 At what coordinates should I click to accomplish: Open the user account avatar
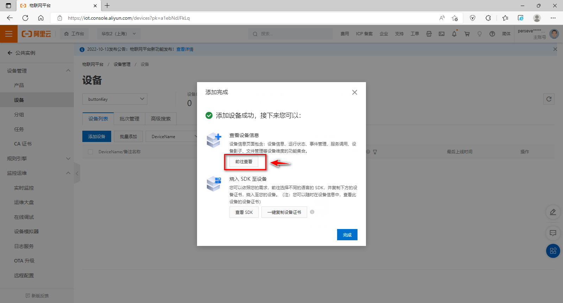tap(554, 34)
